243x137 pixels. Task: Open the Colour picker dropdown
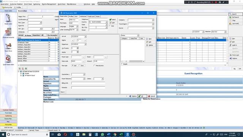coord(103,79)
